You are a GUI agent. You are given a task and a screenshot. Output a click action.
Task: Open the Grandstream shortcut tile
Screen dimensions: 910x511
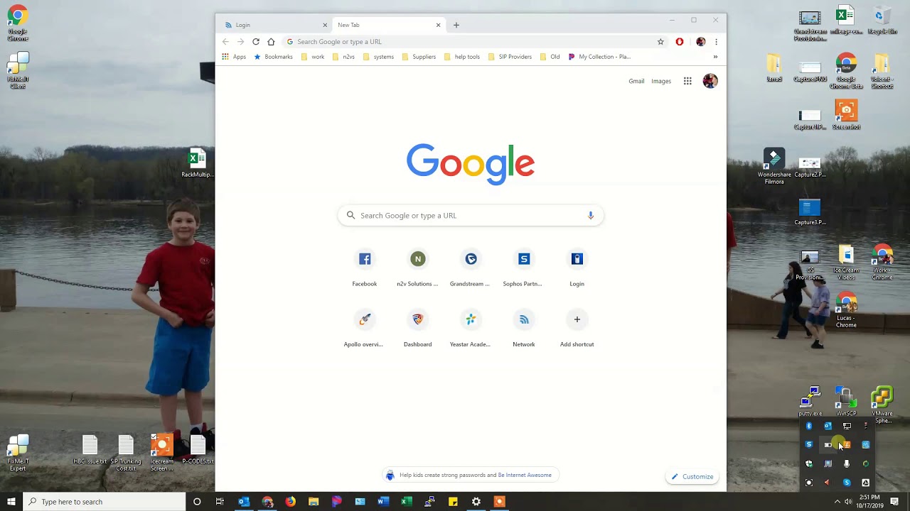471,267
